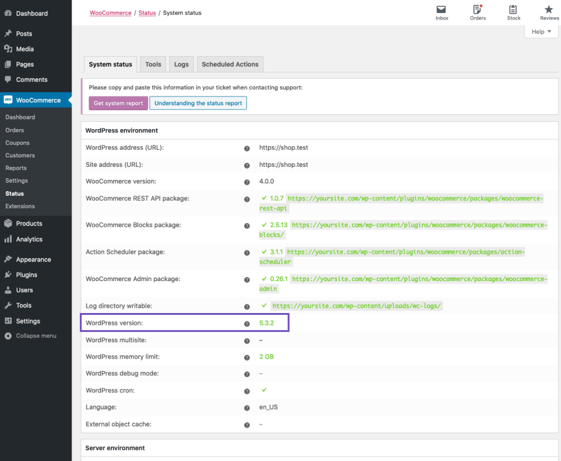Click the tooltip icon beside WordPress version

[x=247, y=323]
